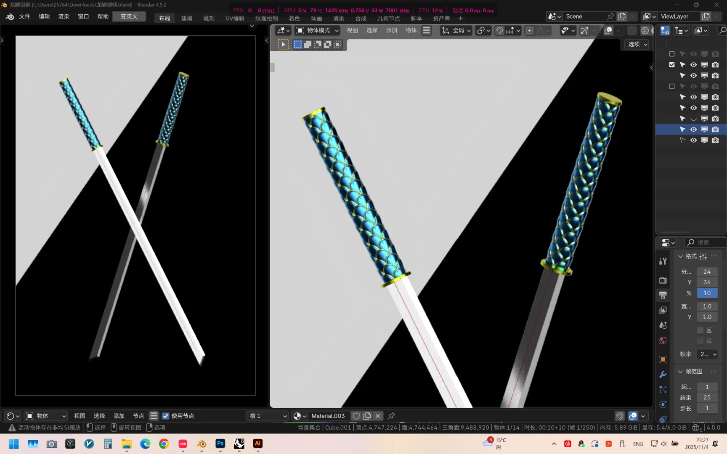The height and width of the screenshot is (454, 727).
Task: Open Google Chrome from the taskbar
Action: (x=164, y=443)
